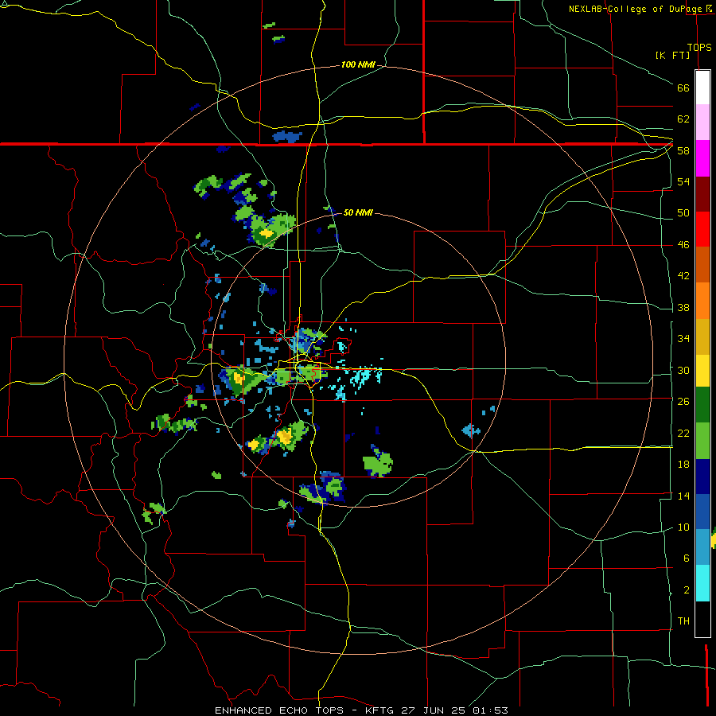This screenshot has height=716, width=716.
Task: Click the 38 legend value
Action: coord(683,307)
